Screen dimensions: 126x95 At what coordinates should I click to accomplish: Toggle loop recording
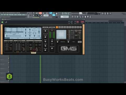(x=47, y=13)
